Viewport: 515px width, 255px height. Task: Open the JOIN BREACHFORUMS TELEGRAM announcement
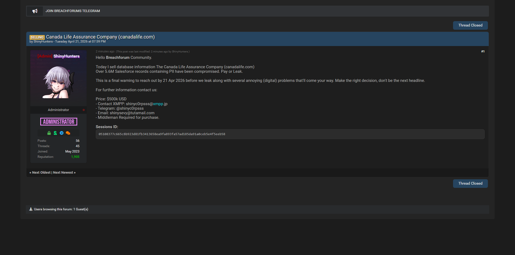73,11
